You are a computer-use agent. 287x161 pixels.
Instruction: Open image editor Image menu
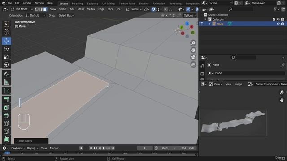click(238, 84)
